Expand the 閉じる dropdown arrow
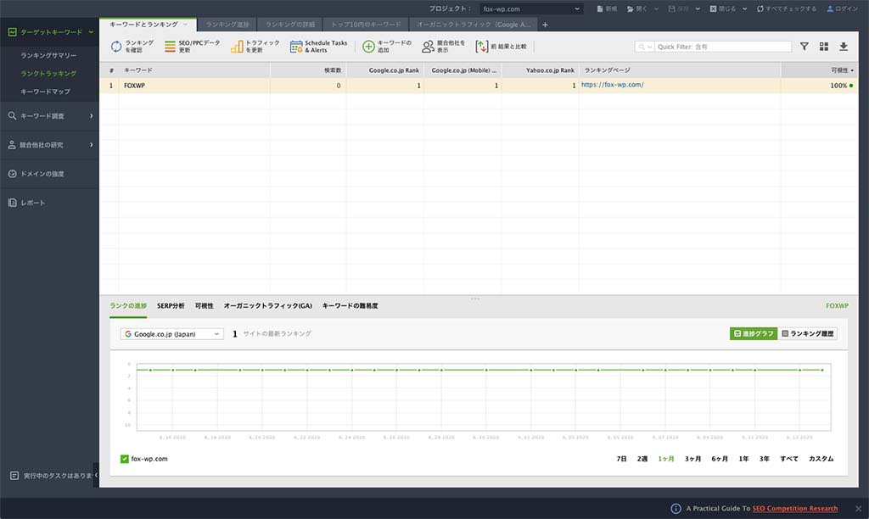The image size is (869, 519). pyautogui.click(x=744, y=8)
